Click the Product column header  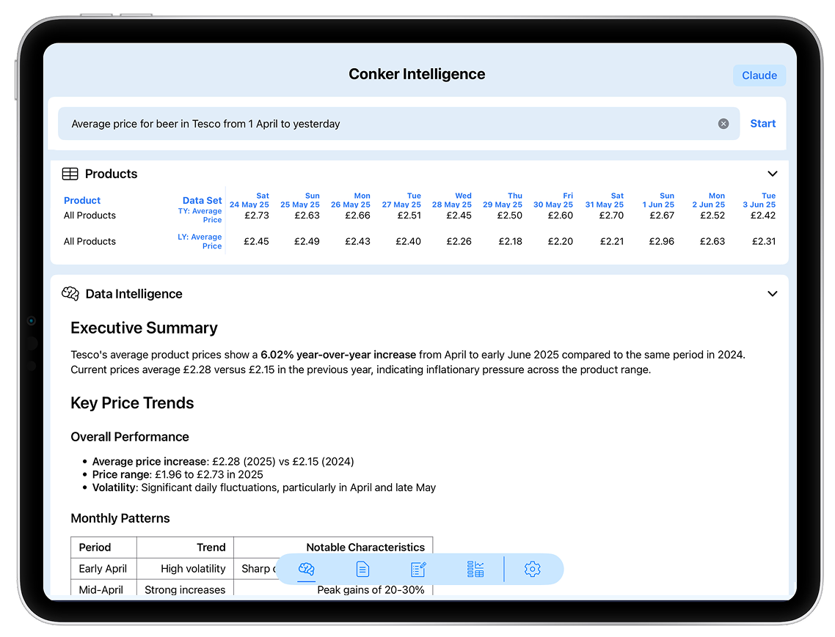[x=82, y=200]
